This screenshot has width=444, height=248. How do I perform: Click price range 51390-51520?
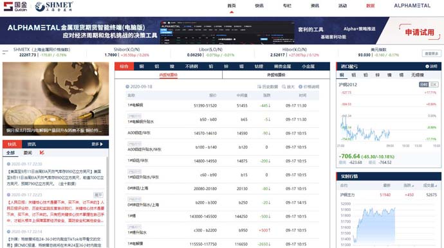click(205, 106)
